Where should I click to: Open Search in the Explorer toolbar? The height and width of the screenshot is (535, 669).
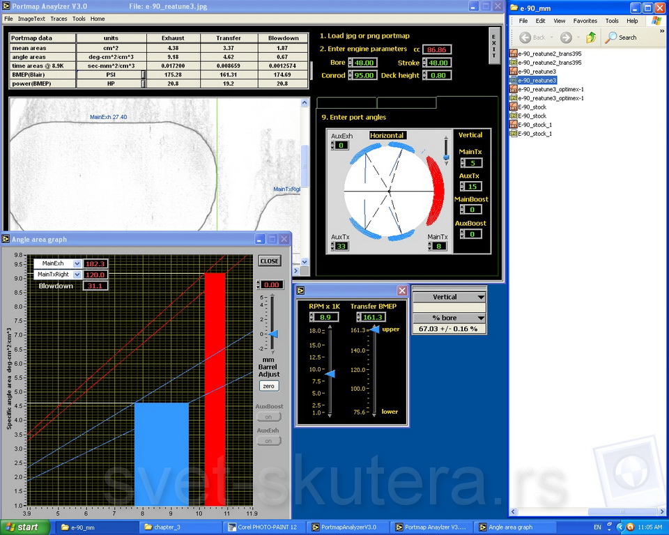(621, 37)
